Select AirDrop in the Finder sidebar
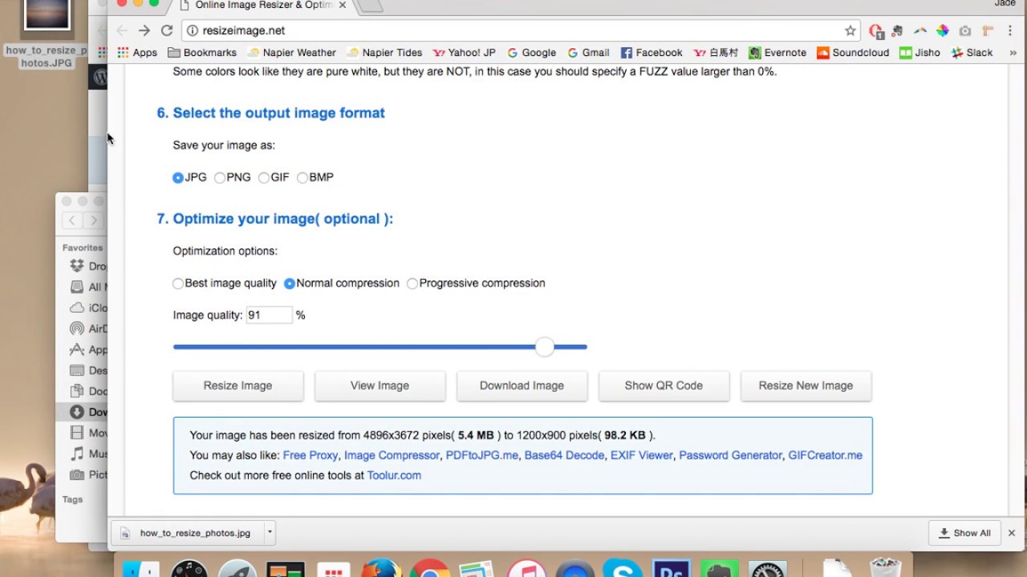The image size is (1027, 577). (88, 329)
